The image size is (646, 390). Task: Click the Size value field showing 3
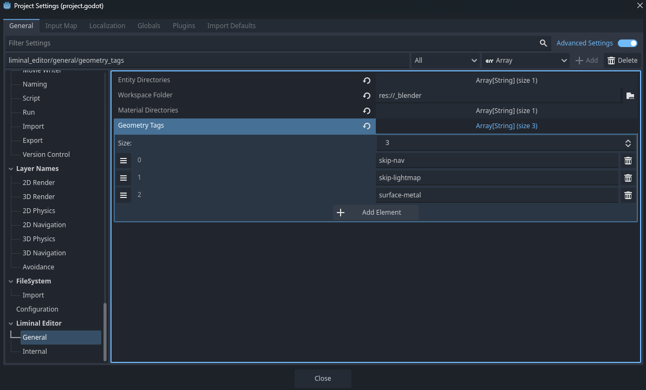[x=499, y=143]
